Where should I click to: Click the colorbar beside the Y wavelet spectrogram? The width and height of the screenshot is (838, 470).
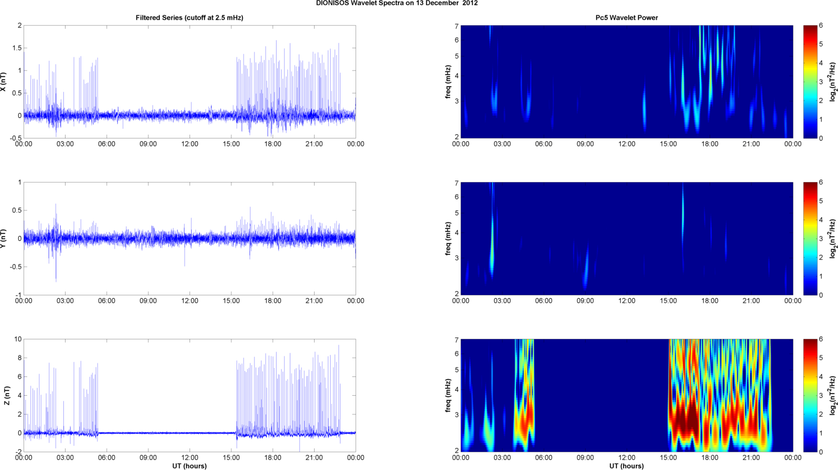click(810, 238)
